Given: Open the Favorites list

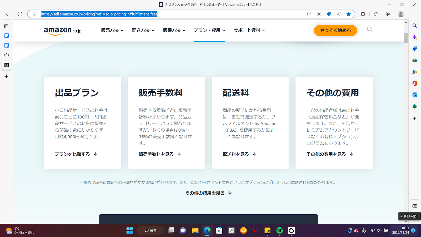Looking at the screenshot, I should (376, 14).
